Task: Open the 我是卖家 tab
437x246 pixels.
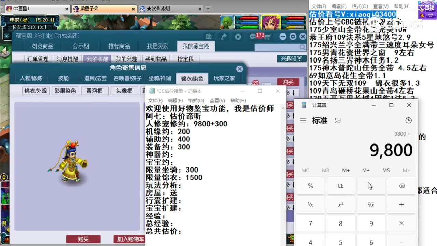Action: 157,46
